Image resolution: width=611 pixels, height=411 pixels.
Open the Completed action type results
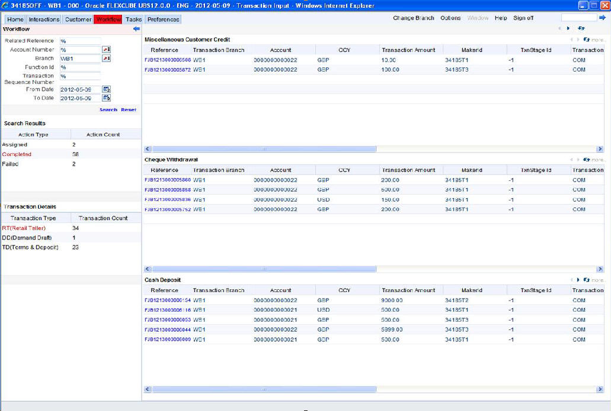pyautogui.click(x=17, y=154)
